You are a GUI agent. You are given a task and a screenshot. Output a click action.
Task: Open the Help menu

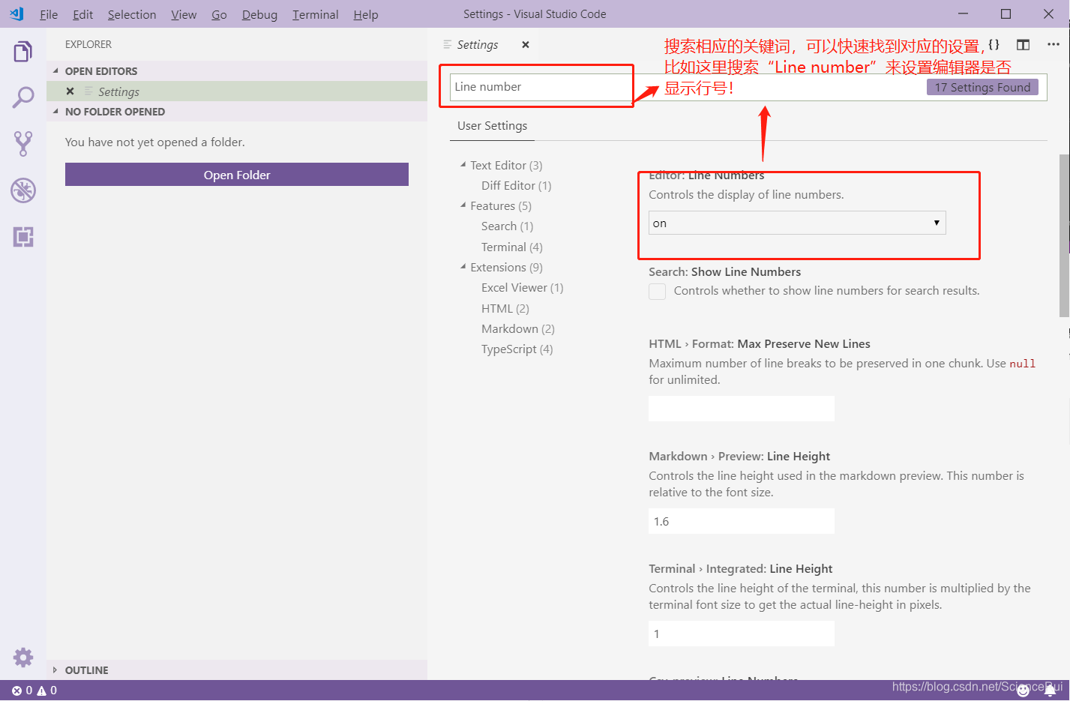[x=366, y=14]
